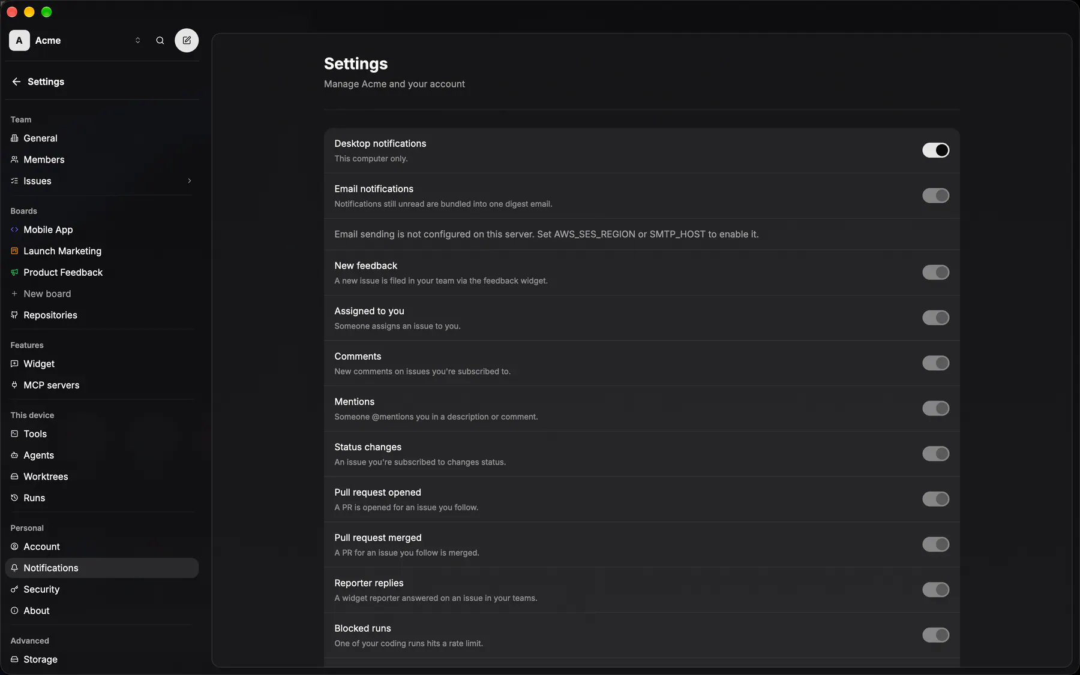This screenshot has width=1080, height=675.
Task: Expand the Issues submenu chevron
Action: tap(189, 180)
